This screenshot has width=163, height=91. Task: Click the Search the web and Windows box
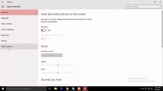(x=26, y=89)
